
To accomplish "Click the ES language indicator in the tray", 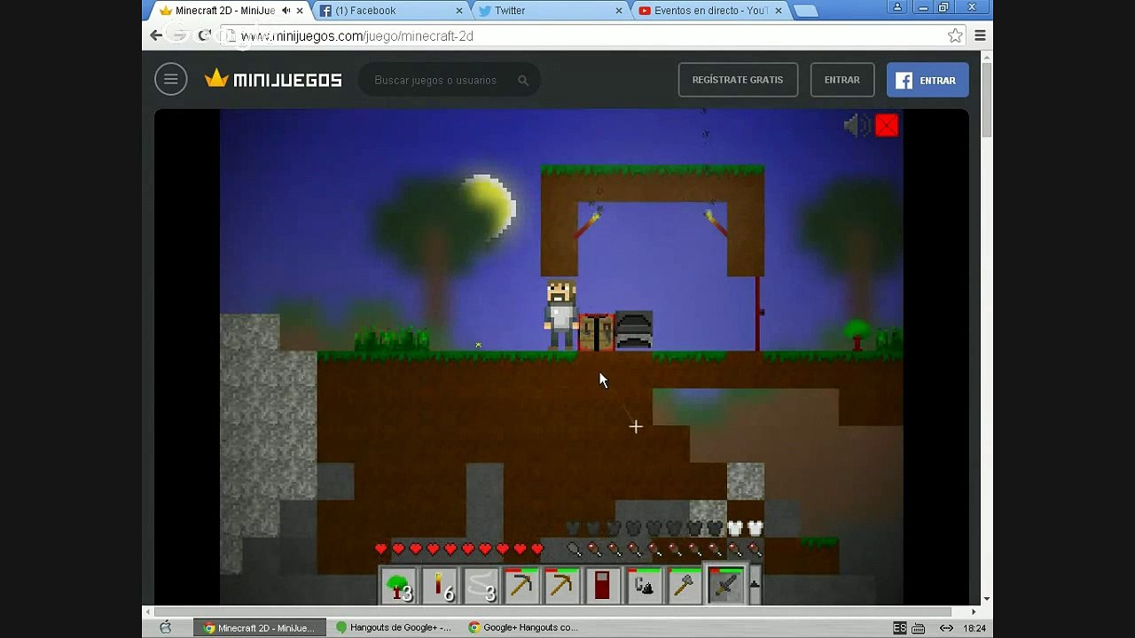I will (x=900, y=627).
